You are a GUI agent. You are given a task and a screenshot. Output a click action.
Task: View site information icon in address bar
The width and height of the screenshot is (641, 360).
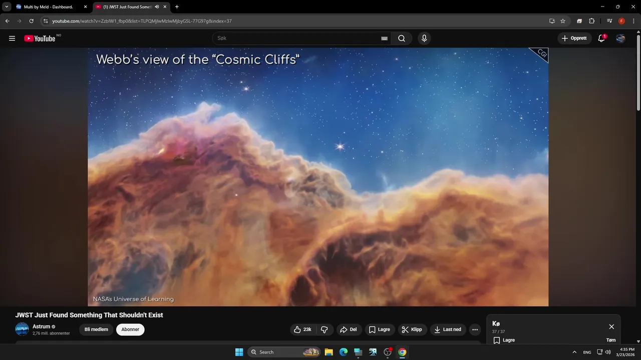(x=45, y=21)
